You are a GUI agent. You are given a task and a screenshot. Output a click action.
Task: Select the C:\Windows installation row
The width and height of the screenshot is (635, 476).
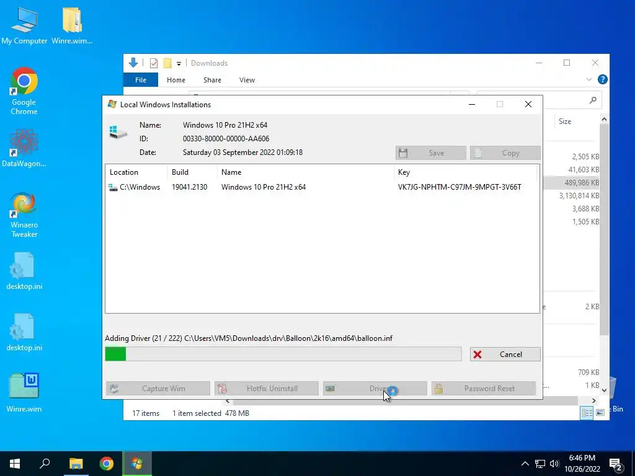(x=322, y=187)
